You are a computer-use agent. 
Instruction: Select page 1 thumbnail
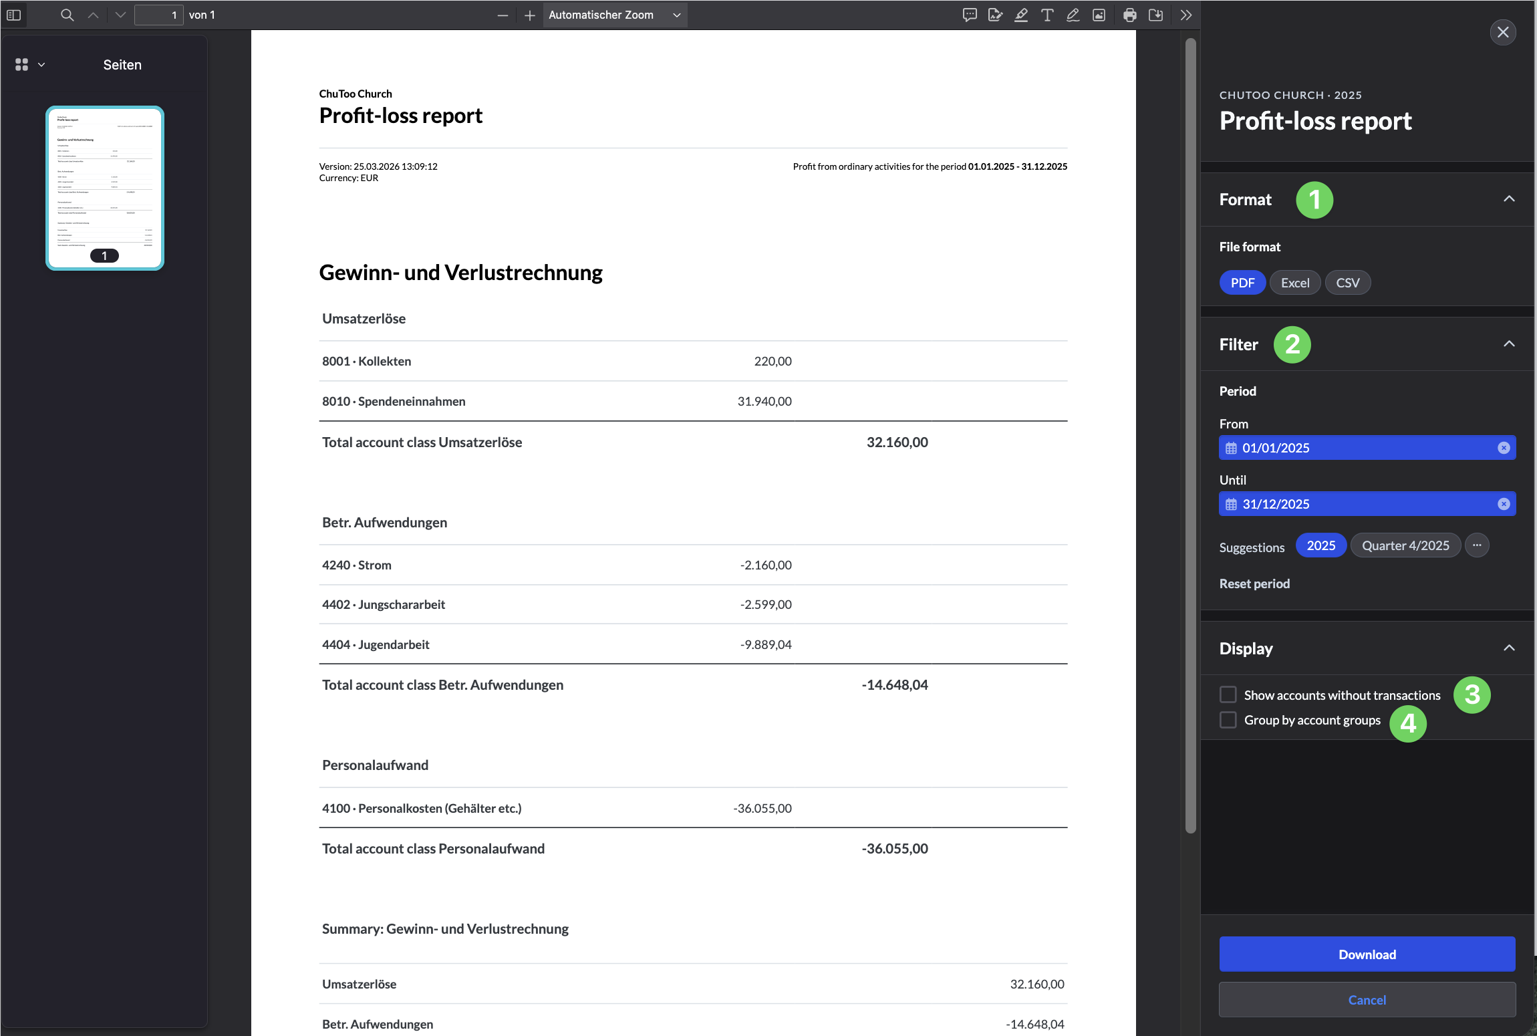point(105,188)
